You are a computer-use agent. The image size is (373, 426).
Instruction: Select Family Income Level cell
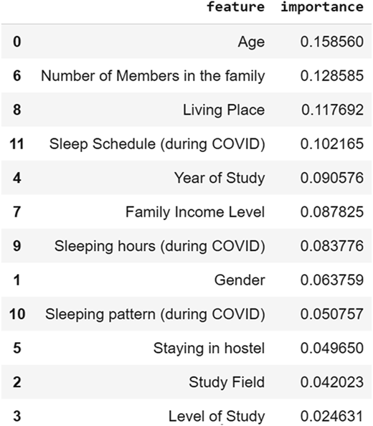[x=195, y=212]
